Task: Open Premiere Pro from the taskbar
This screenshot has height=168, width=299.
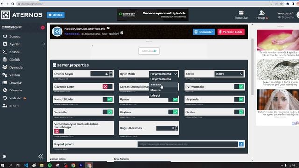Action: [x=81, y=165]
